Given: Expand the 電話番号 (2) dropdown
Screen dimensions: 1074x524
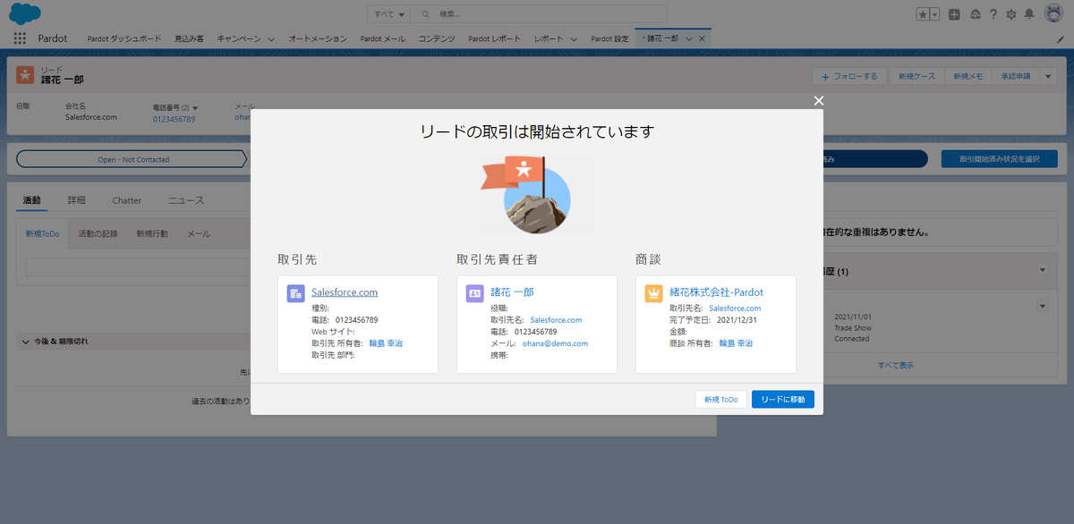Looking at the screenshot, I should (x=195, y=108).
